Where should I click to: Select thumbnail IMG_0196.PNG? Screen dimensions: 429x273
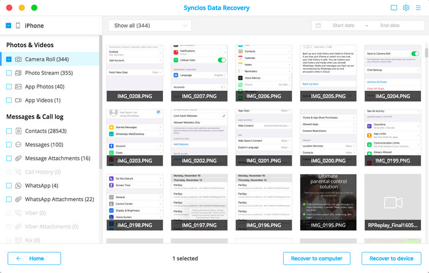[x=264, y=202]
